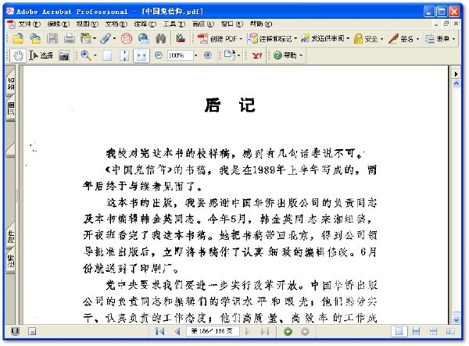
Task: Select the Snapshot camera tool
Action: [64, 55]
